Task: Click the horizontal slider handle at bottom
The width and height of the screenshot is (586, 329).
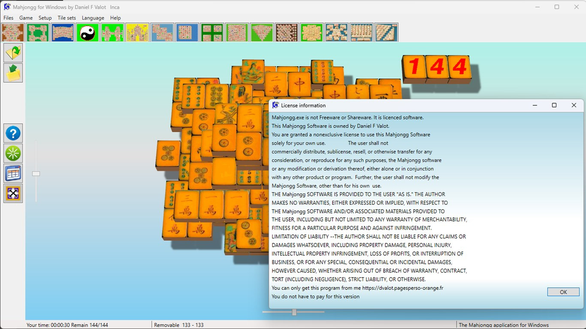Action: (294, 312)
